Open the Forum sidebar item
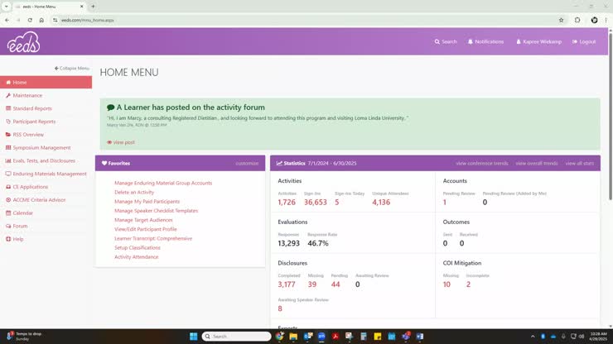This screenshot has width=613, height=344. click(20, 226)
